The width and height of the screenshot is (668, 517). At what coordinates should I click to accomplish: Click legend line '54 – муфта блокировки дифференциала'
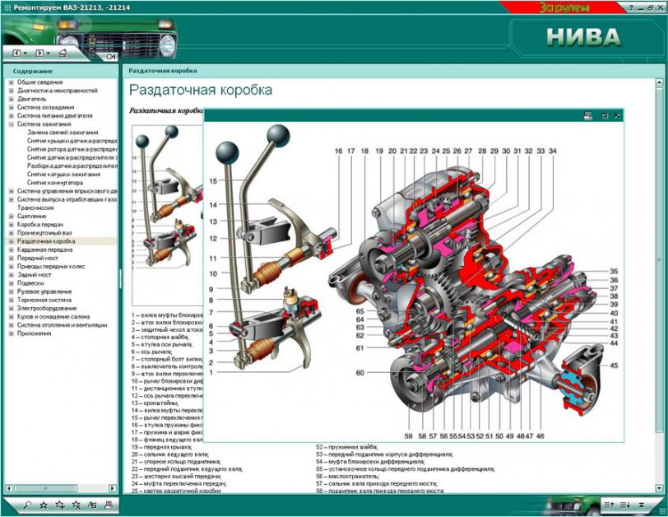click(370, 462)
